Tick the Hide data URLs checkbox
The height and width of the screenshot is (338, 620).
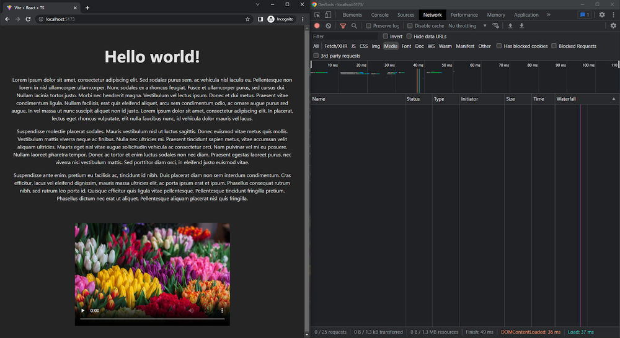pos(409,37)
